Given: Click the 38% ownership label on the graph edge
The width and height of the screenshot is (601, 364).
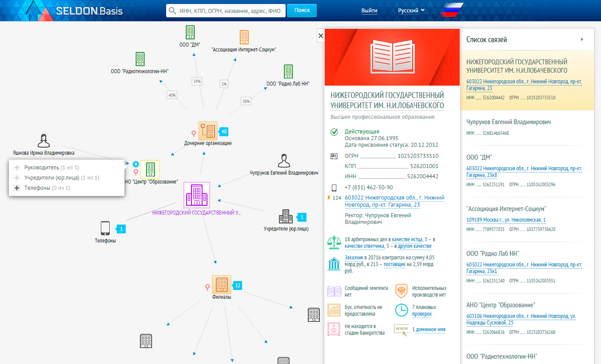Looking at the screenshot, I should [x=246, y=101].
